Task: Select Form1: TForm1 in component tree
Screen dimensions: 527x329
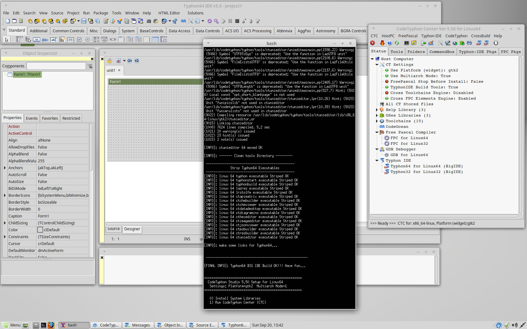Action: pos(27,75)
